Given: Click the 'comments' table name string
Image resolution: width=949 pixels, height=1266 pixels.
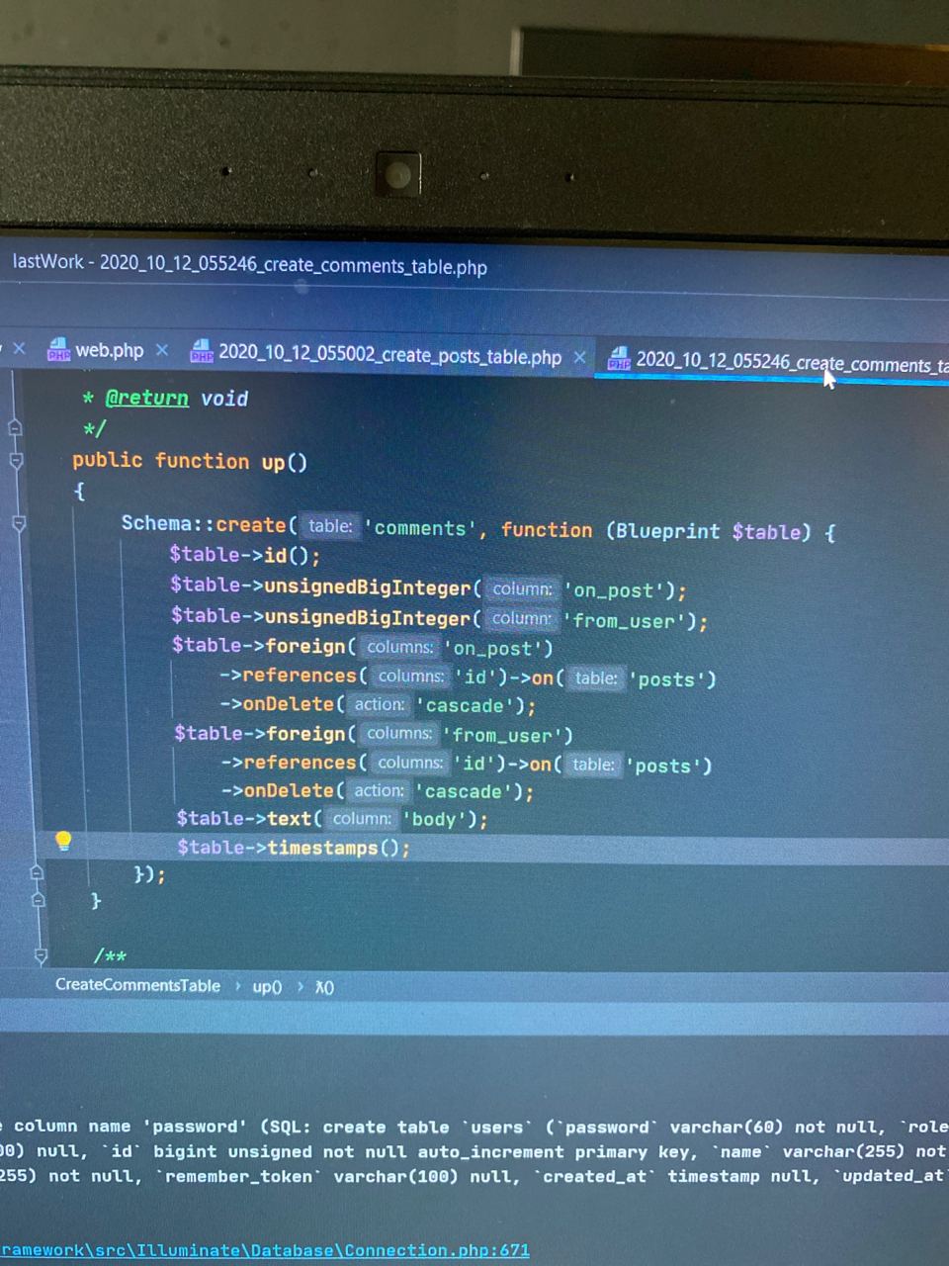Looking at the screenshot, I should 420,528.
